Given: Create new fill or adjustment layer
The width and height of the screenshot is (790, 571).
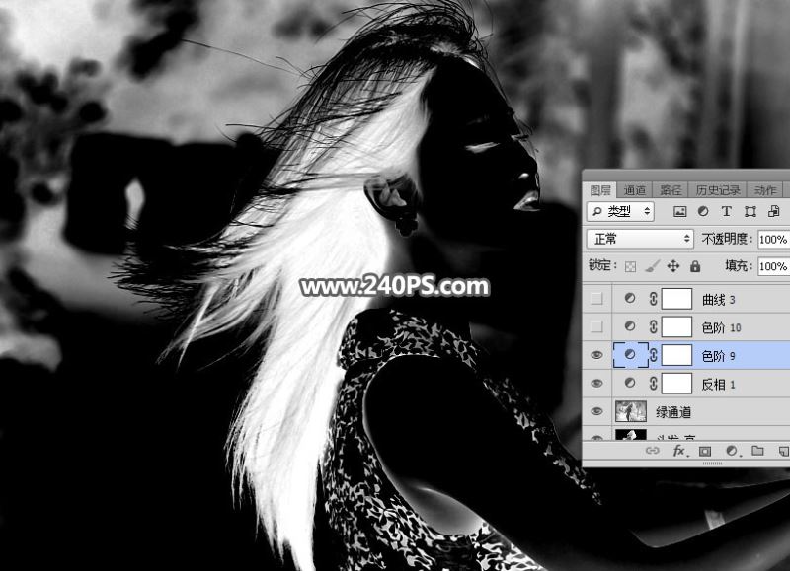Looking at the screenshot, I should (732, 451).
